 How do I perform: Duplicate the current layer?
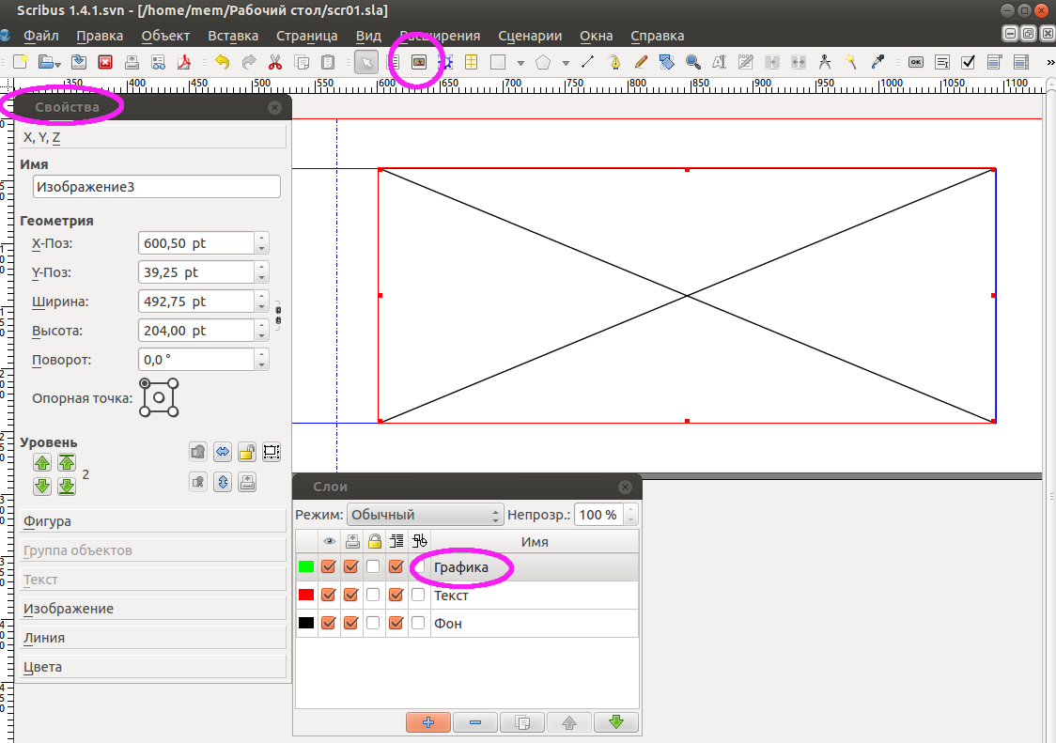point(522,722)
